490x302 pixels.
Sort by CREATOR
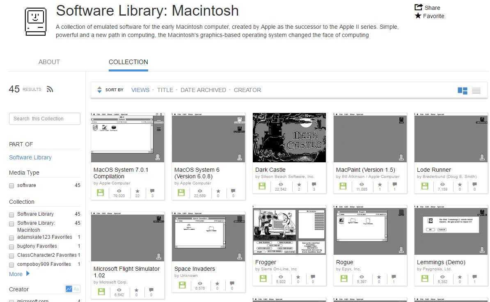(x=247, y=90)
